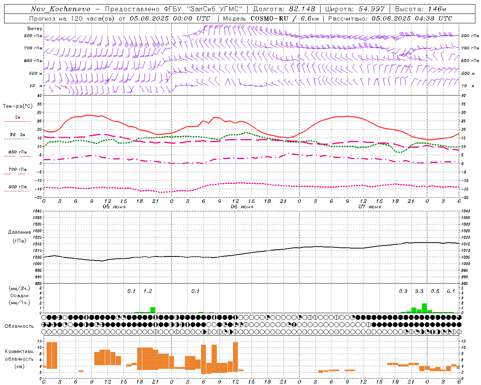The height and width of the screenshot is (385, 481).
Task: Click the Рассчитано: 05.06.2025 04:38 UTC text
Action: pos(390,18)
